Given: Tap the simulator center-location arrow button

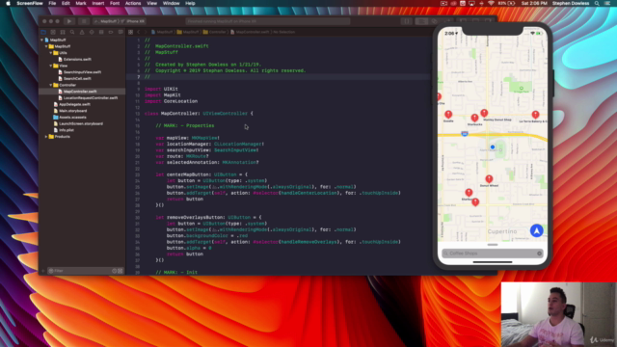Looking at the screenshot, I should coord(537,230).
